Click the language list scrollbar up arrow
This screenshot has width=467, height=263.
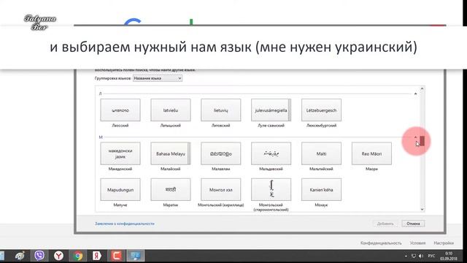422,89
